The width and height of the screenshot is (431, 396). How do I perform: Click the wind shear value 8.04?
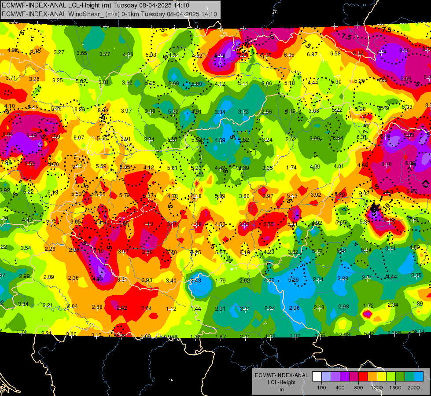pos(103,110)
